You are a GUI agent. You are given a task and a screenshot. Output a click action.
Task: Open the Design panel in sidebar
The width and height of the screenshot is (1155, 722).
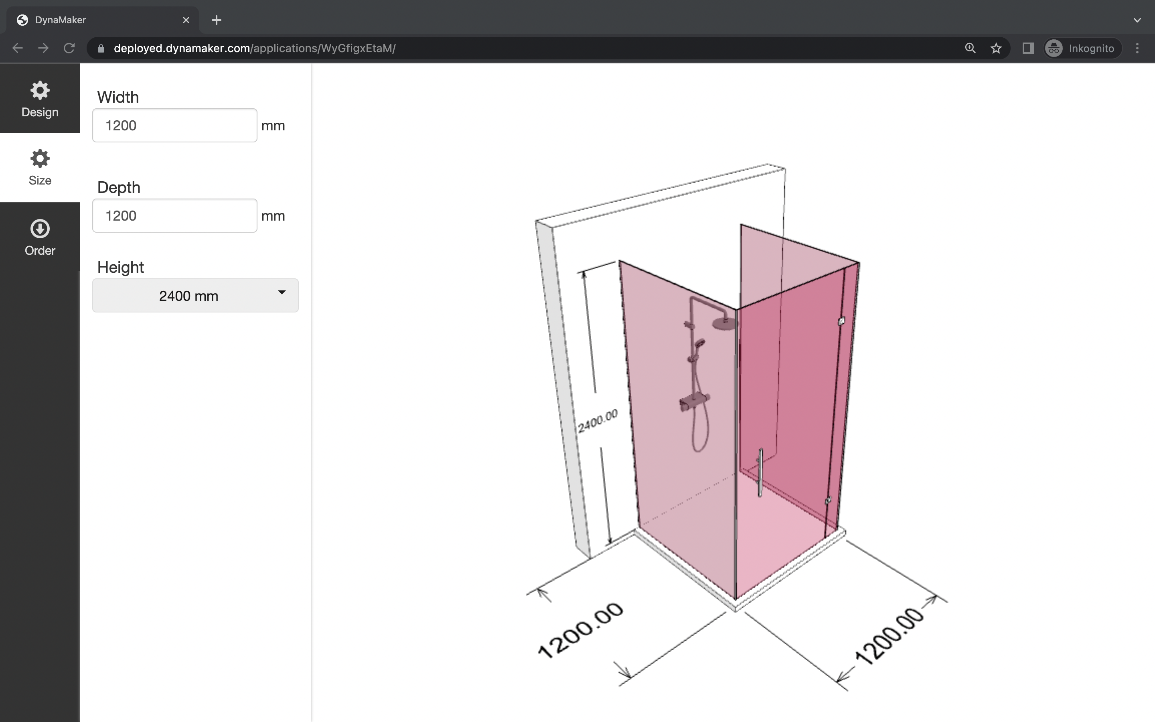click(x=40, y=99)
